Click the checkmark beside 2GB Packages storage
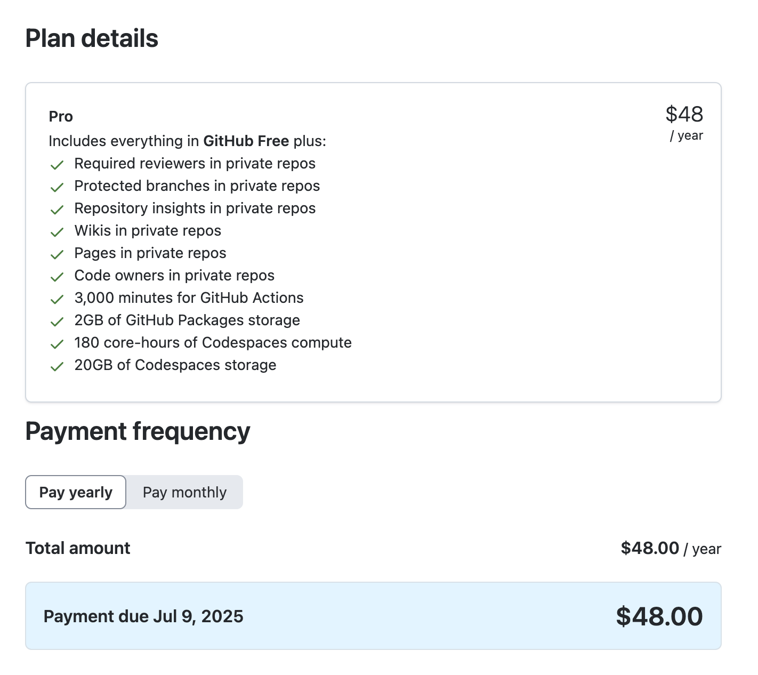Image resolution: width=758 pixels, height=675 pixels. (x=57, y=322)
